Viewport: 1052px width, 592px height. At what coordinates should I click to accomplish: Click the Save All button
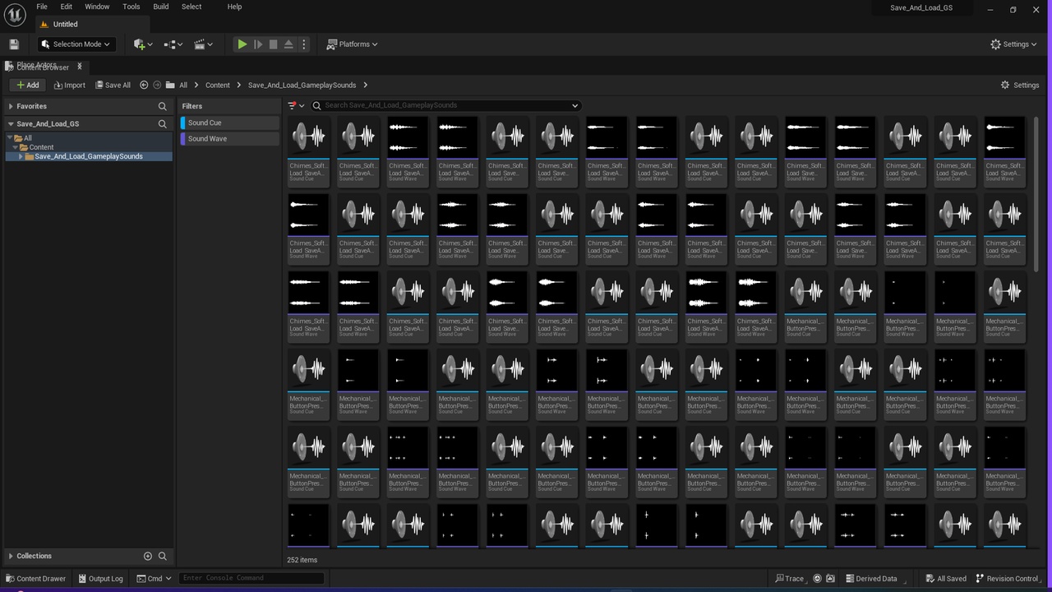pyautogui.click(x=113, y=85)
